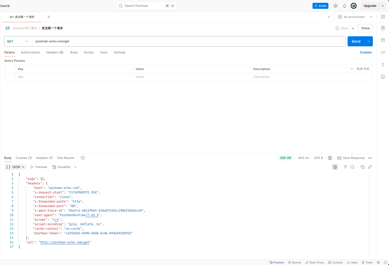Switch to the Authorization tab

point(31,52)
